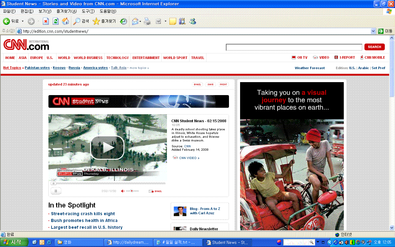Open the Weather Forecast link
This screenshot has width=395, height=247.
click(310, 68)
